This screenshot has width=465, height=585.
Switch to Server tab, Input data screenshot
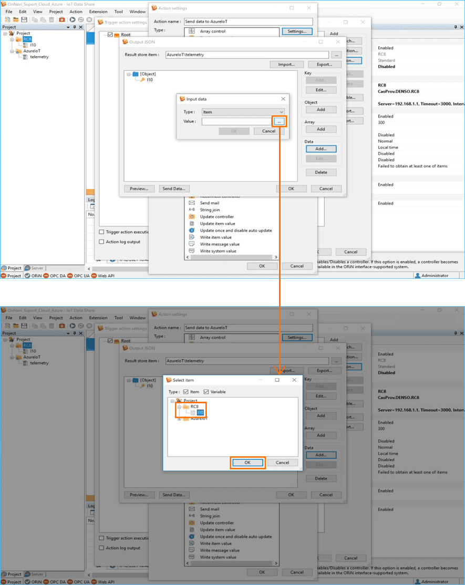(x=34, y=268)
